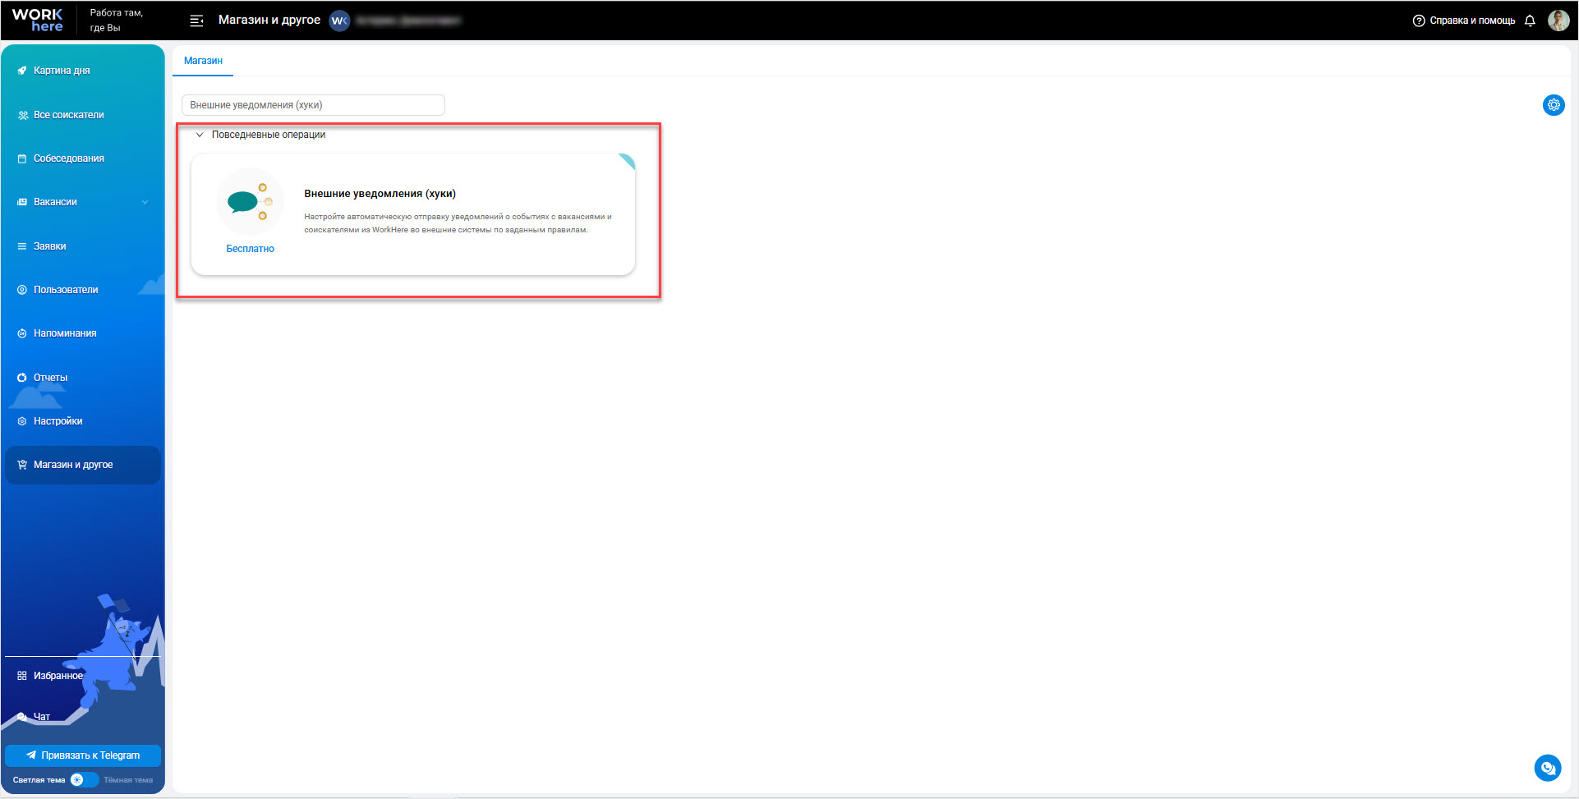Open Все соискатели section
This screenshot has height=799, width=1579.
coord(68,115)
